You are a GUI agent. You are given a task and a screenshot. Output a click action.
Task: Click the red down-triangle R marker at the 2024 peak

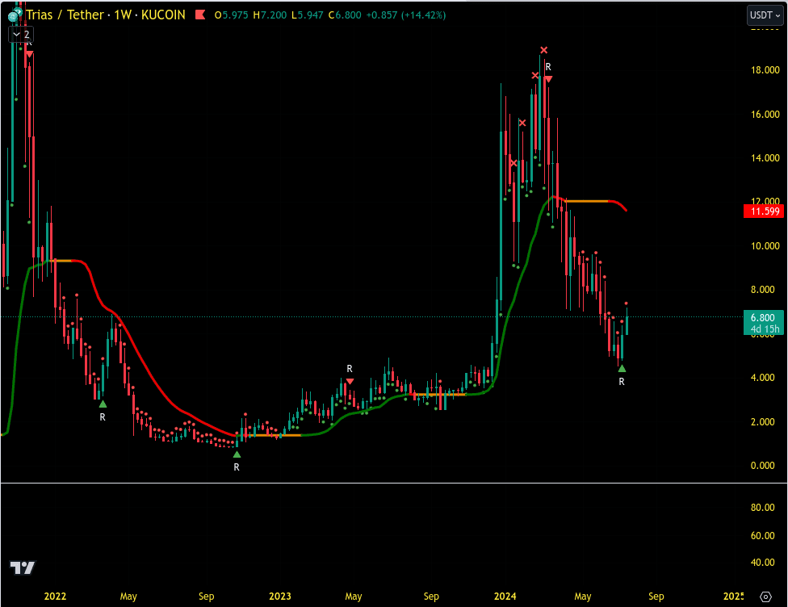point(548,79)
